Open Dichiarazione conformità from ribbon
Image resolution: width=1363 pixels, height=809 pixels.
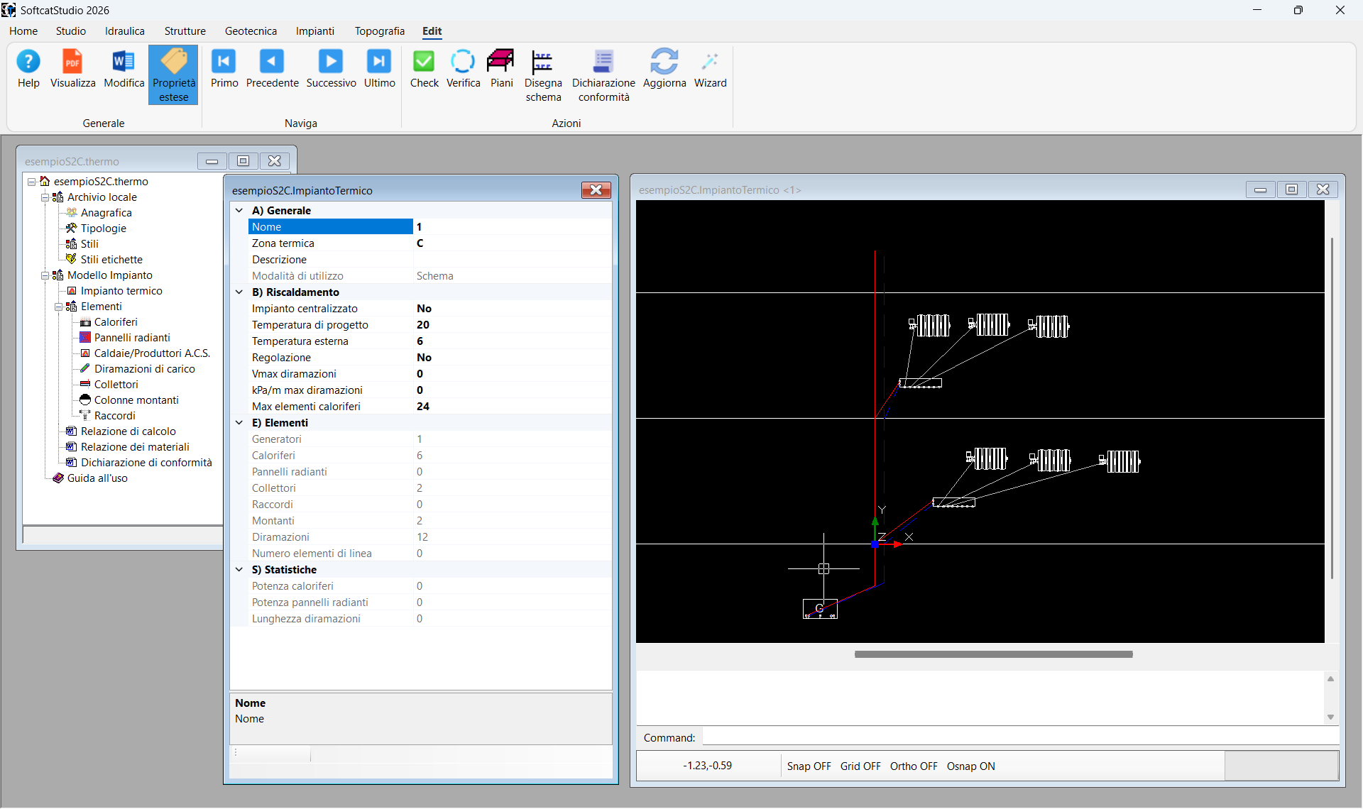(603, 76)
